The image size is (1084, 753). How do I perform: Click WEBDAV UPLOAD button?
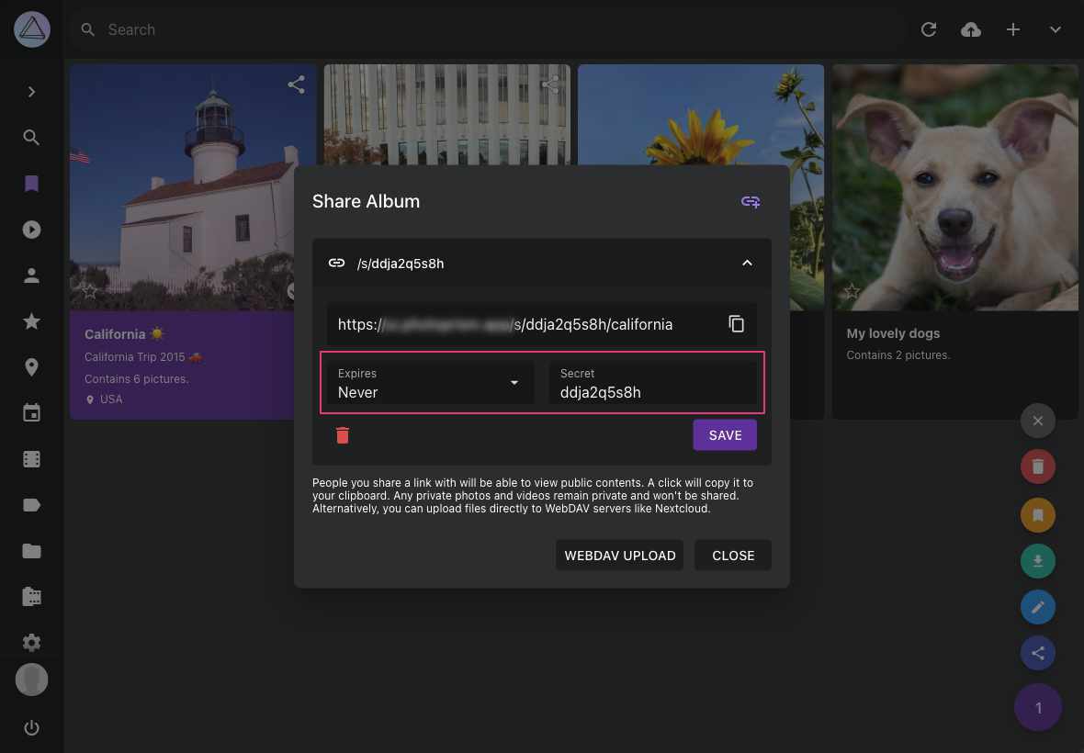coord(619,556)
